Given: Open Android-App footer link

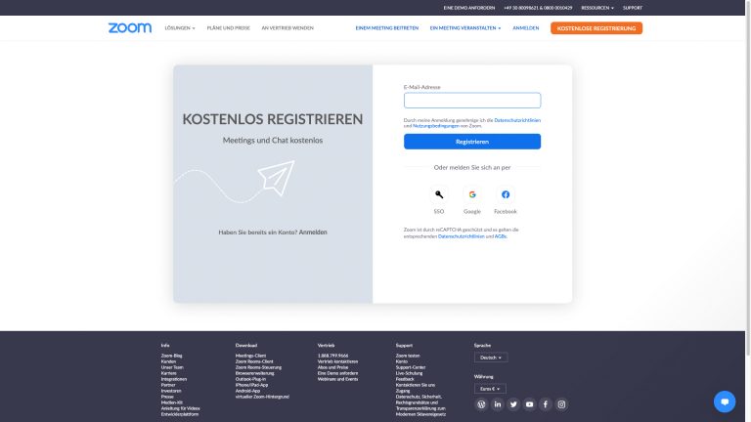Looking at the screenshot, I should tap(247, 391).
